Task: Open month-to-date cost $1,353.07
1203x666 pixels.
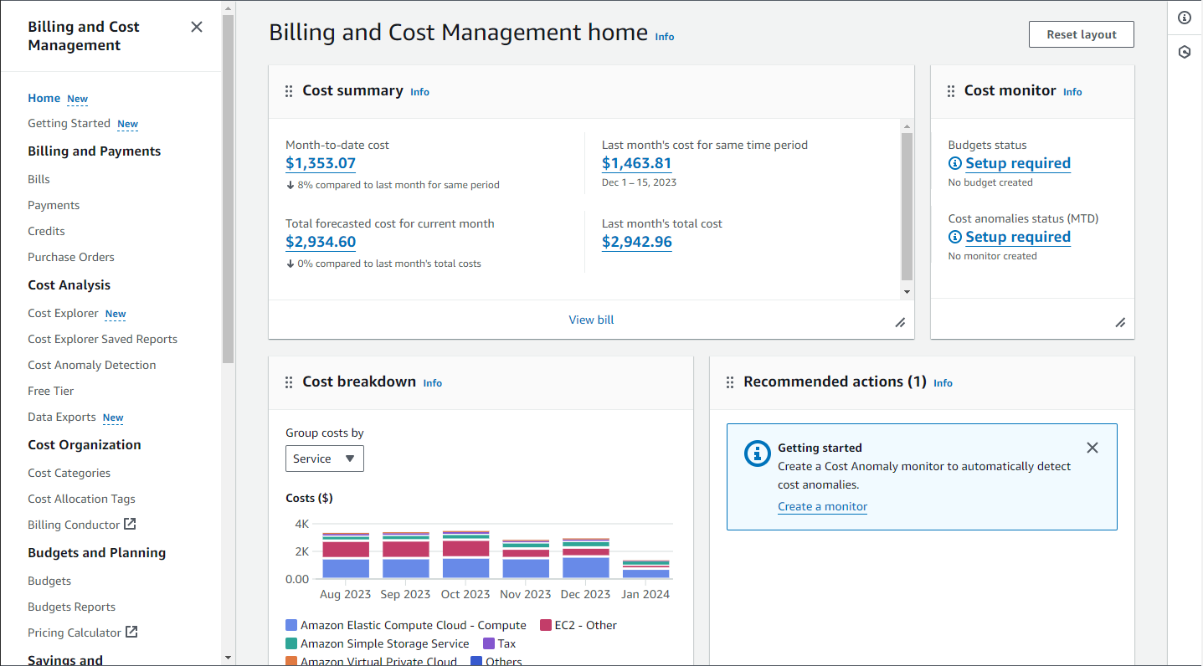Action: point(321,163)
